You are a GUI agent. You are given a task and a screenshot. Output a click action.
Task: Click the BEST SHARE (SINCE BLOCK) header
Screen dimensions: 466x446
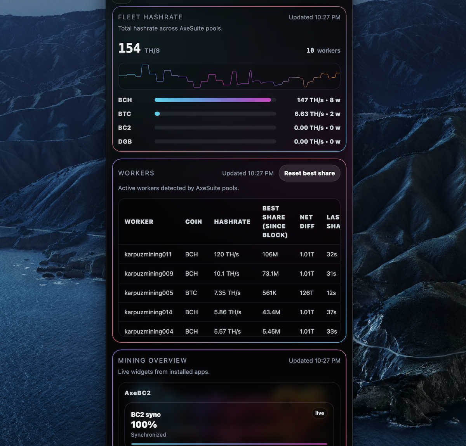pyautogui.click(x=275, y=222)
